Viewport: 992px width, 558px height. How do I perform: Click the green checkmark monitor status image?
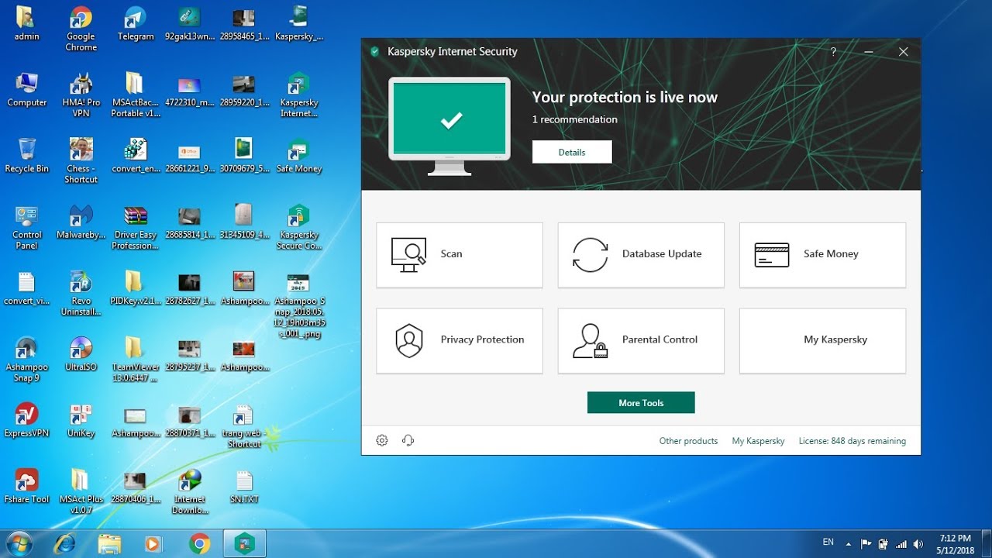click(x=449, y=126)
